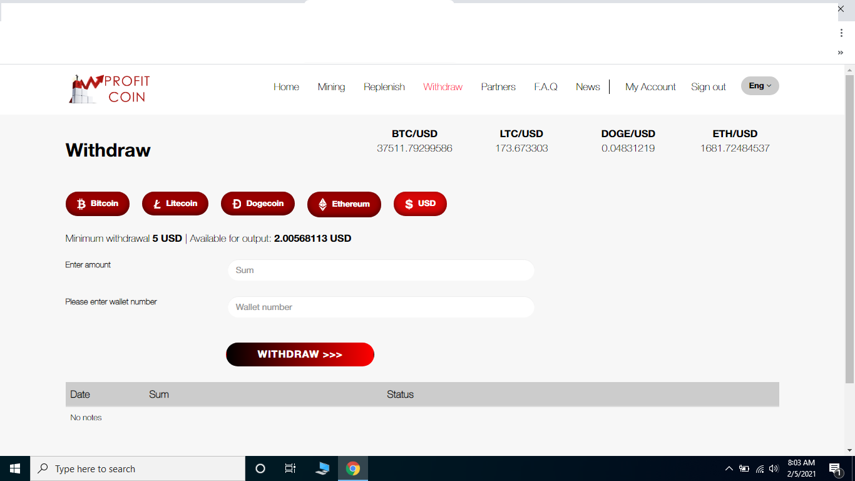Image resolution: width=855 pixels, height=481 pixels.
Task: Focus the Wallet number input field
Action: pyautogui.click(x=381, y=308)
